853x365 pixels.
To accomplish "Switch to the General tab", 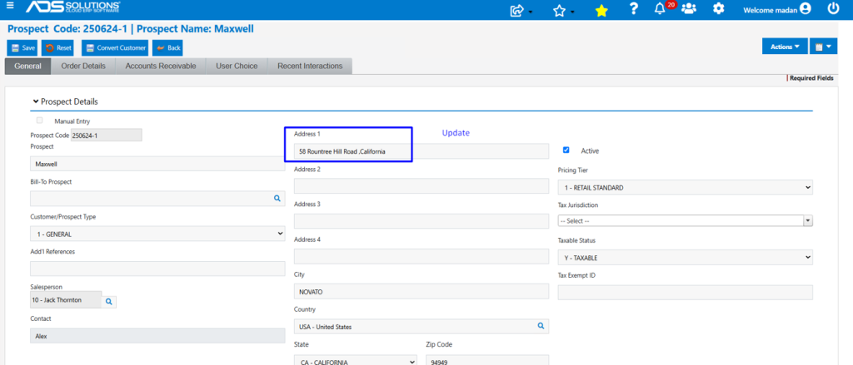I will coord(27,67).
